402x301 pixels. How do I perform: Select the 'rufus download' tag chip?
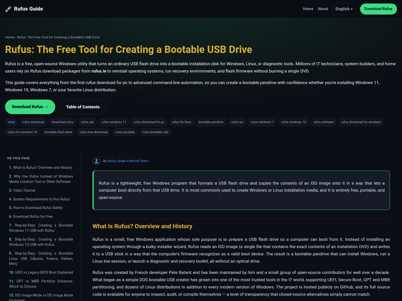[33, 122]
